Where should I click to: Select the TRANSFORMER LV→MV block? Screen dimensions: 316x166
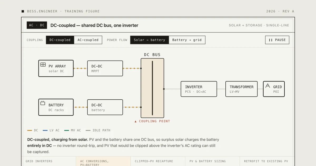click(241, 89)
